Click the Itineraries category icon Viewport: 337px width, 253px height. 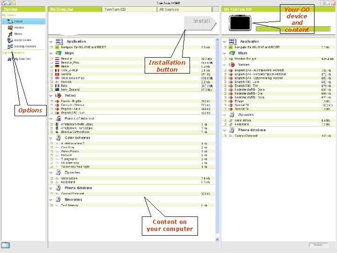pos(58,200)
